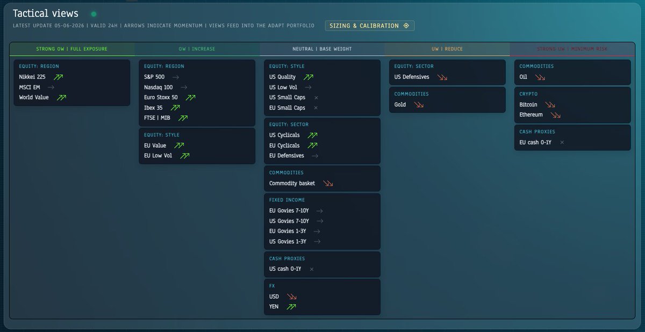
Task: Click the down arrow beside US Defensives
Action: (x=442, y=77)
